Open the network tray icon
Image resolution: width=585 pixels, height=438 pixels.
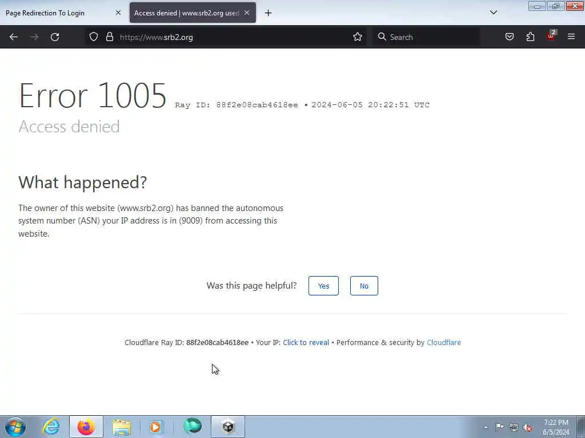click(x=514, y=427)
